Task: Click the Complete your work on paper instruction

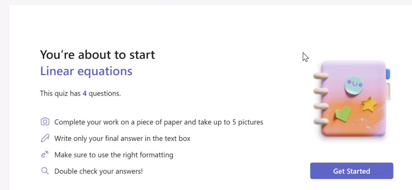Action: point(159,122)
